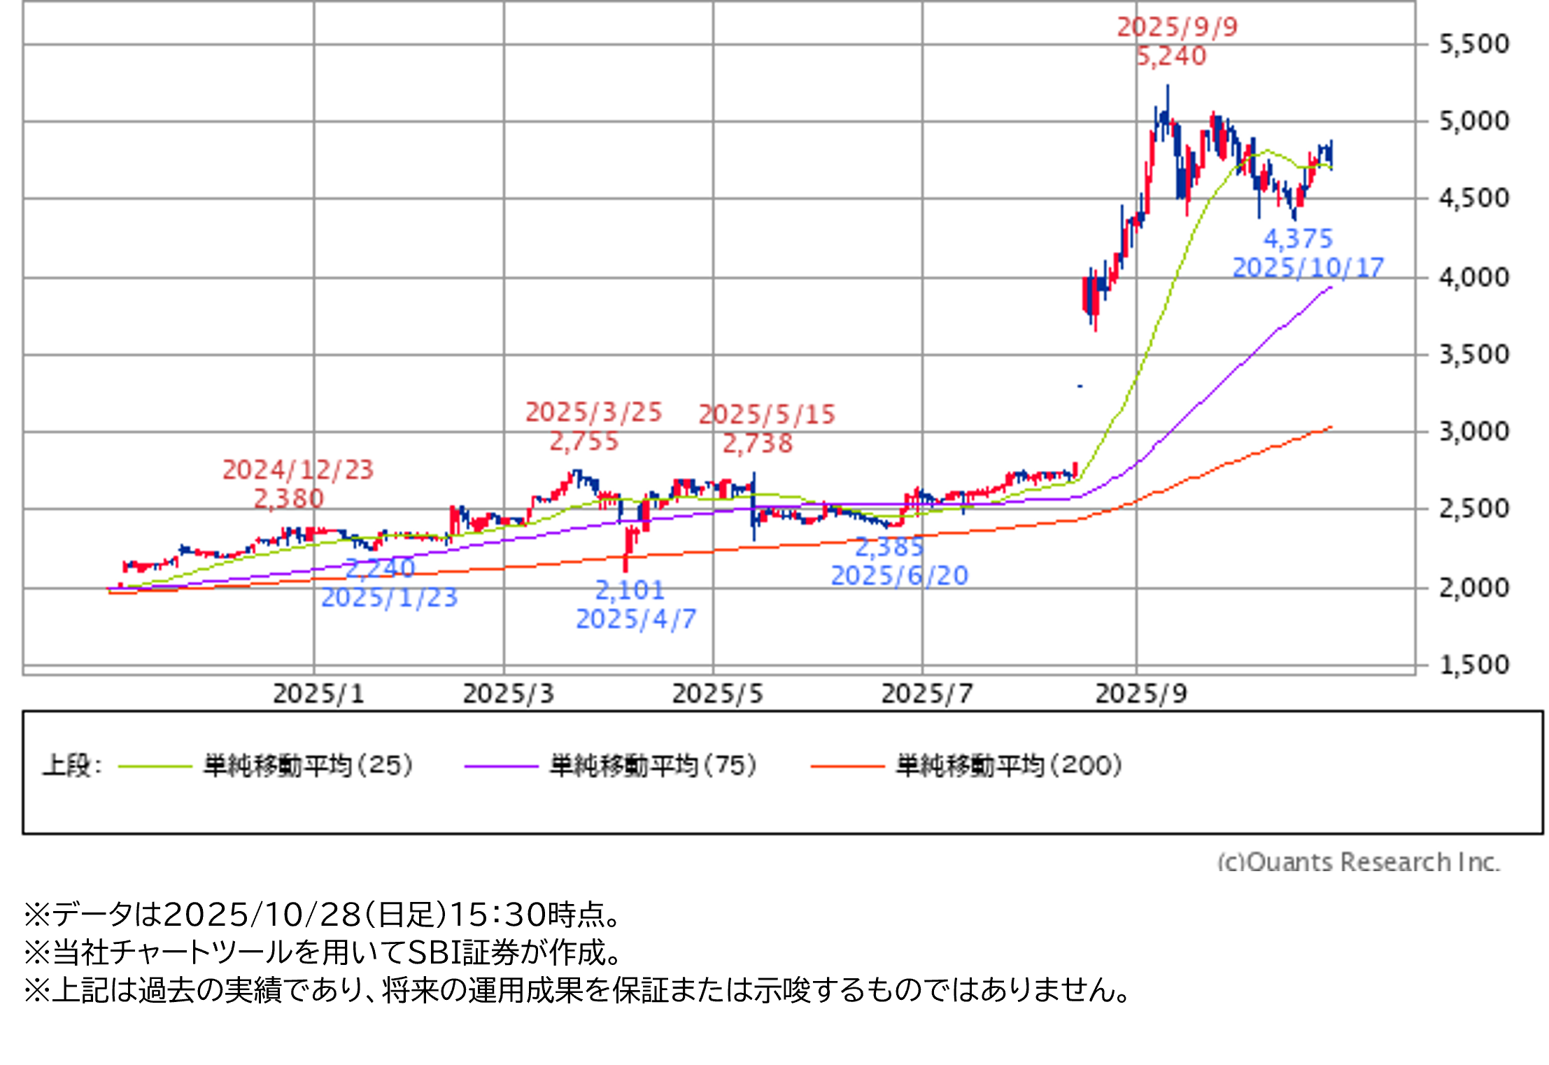Click the orange 200-day moving average legend line
1549x1065 pixels.
(x=847, y=767)
